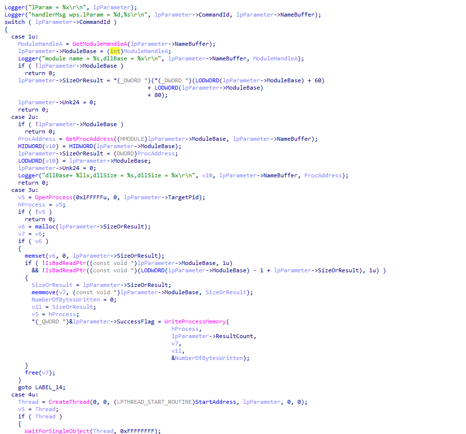This screenshot has width=466, height=434.
Task: Click the v11 = SizeOrResult assignment
Action: [x=64, y=307]
